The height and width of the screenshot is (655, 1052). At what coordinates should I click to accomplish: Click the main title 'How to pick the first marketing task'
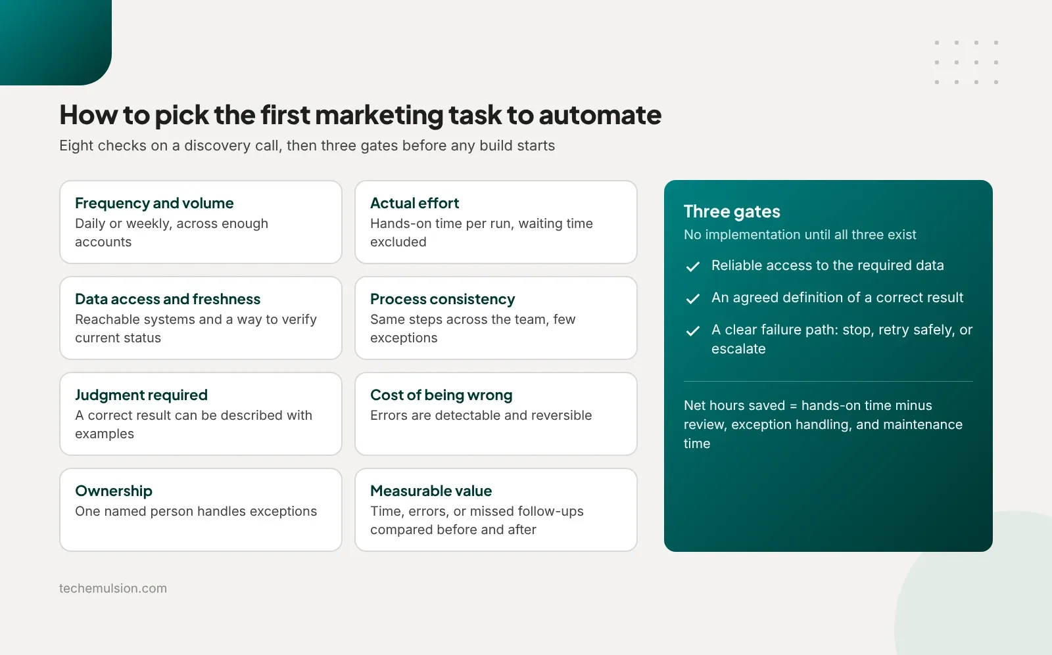coord(360,115)
